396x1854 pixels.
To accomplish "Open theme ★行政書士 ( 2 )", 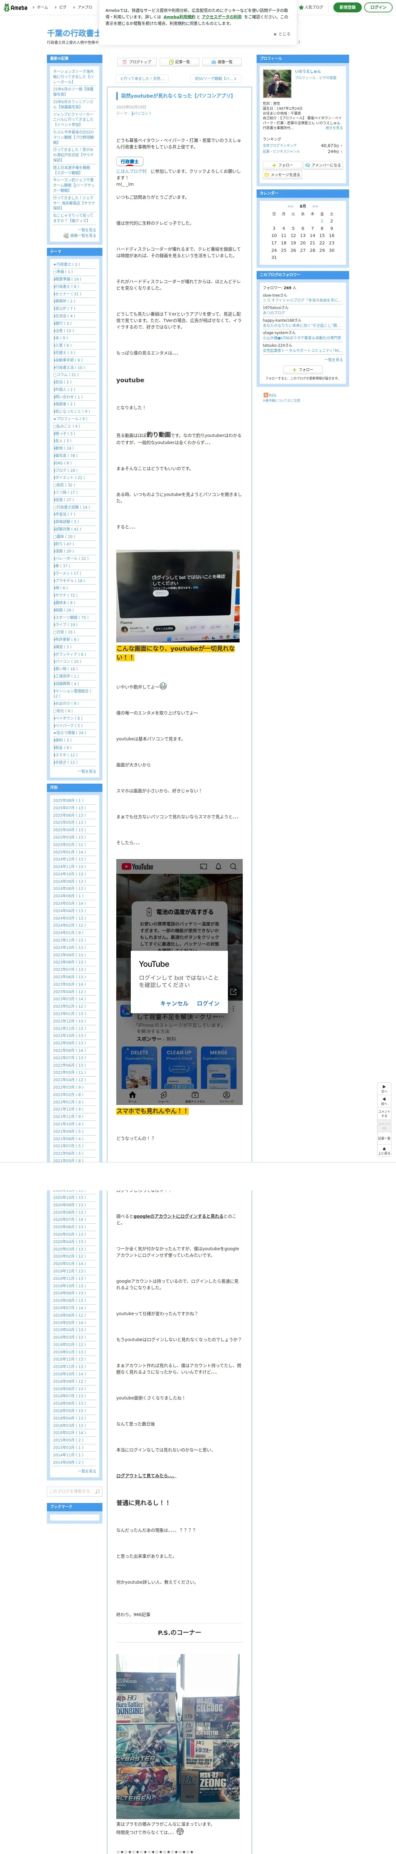I will coord(67,264).
